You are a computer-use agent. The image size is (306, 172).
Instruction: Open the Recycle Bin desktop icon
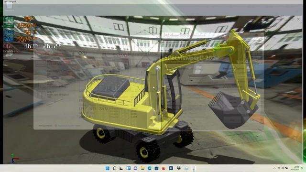(9, 7)
